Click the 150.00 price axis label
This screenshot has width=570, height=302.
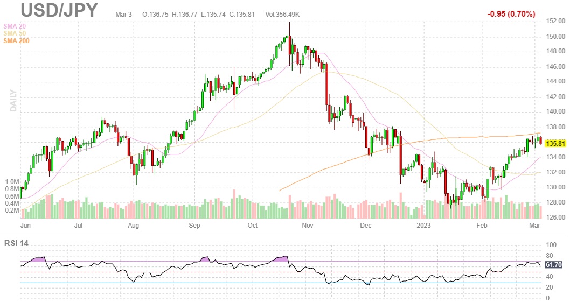coord(556,37)
